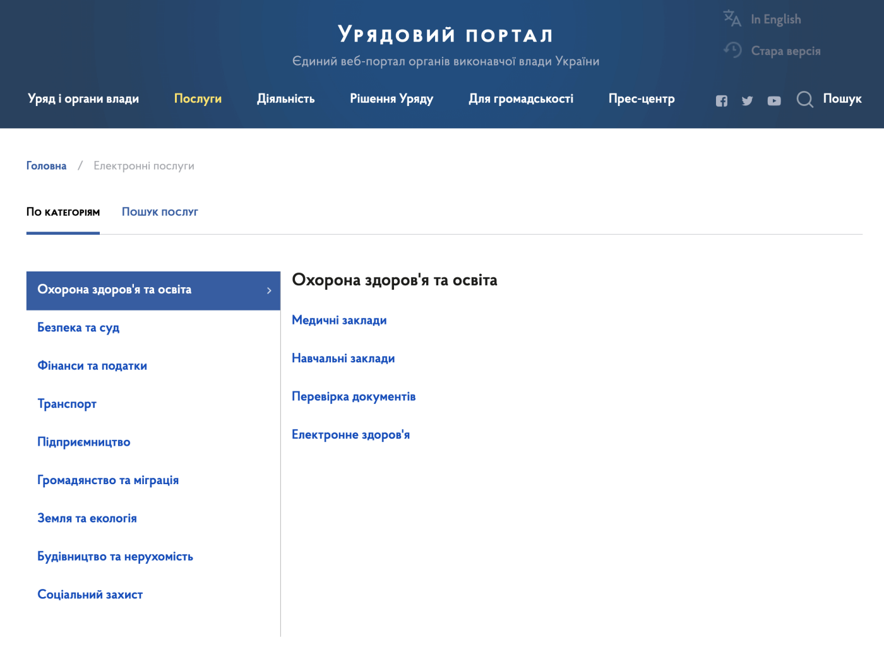Select the По категоріям tab
Viewport: 884px width, 647px height.
(63, 212)
